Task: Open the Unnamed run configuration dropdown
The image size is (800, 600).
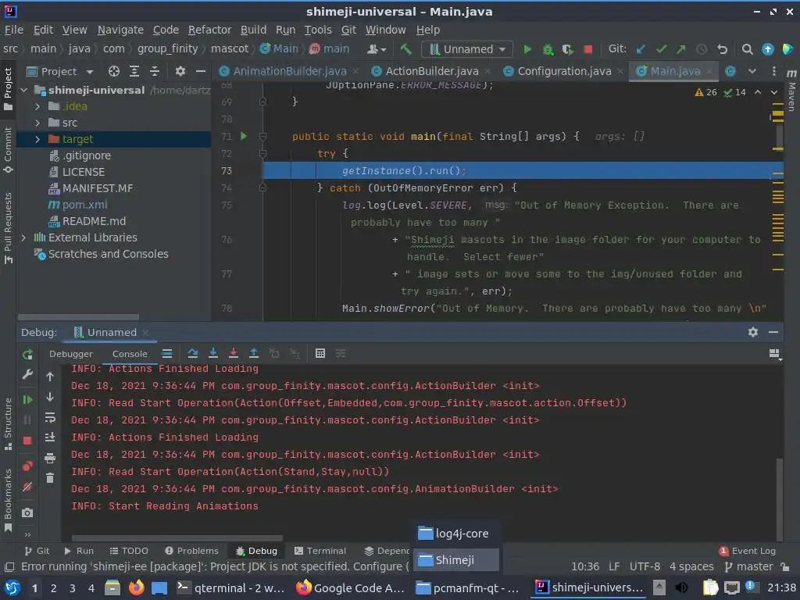Action: pyautogui.click(x=467, y=49)
